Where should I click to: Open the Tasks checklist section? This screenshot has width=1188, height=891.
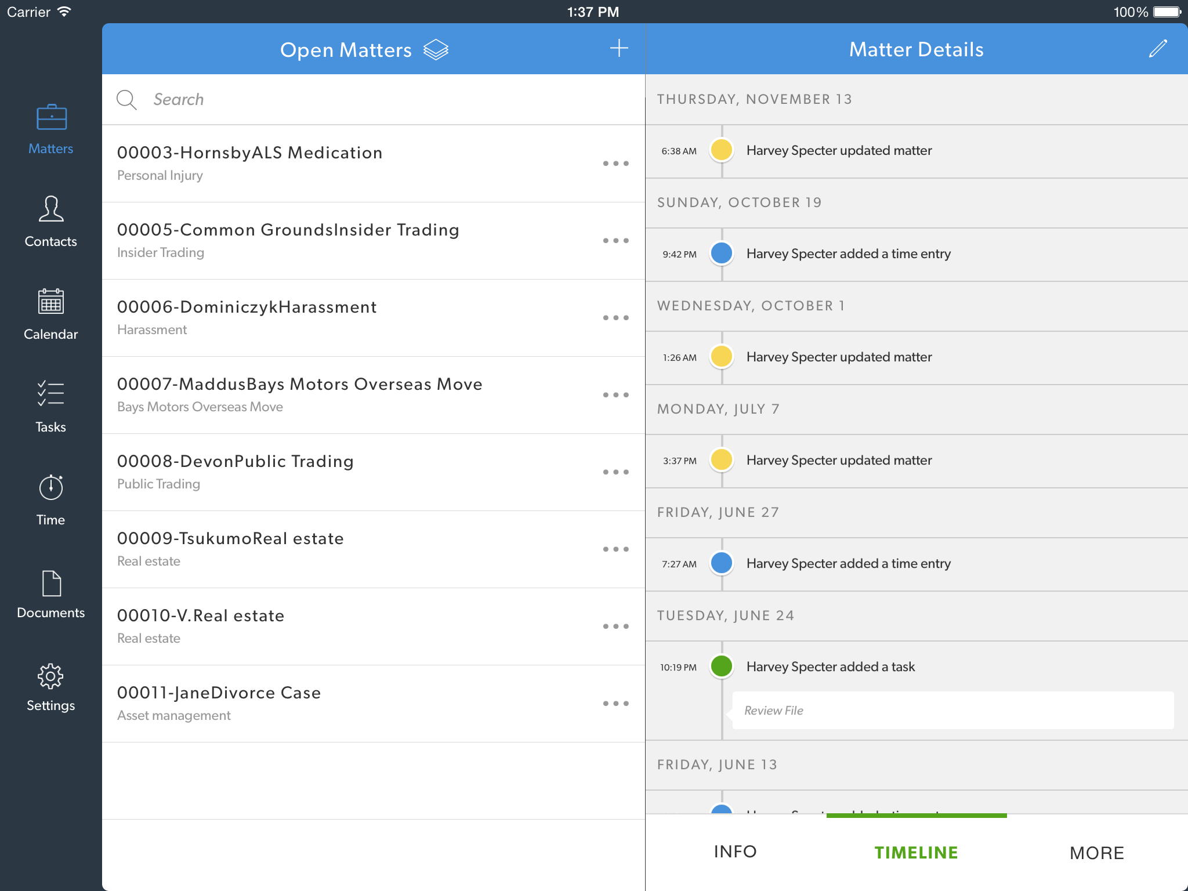point(51,408)
